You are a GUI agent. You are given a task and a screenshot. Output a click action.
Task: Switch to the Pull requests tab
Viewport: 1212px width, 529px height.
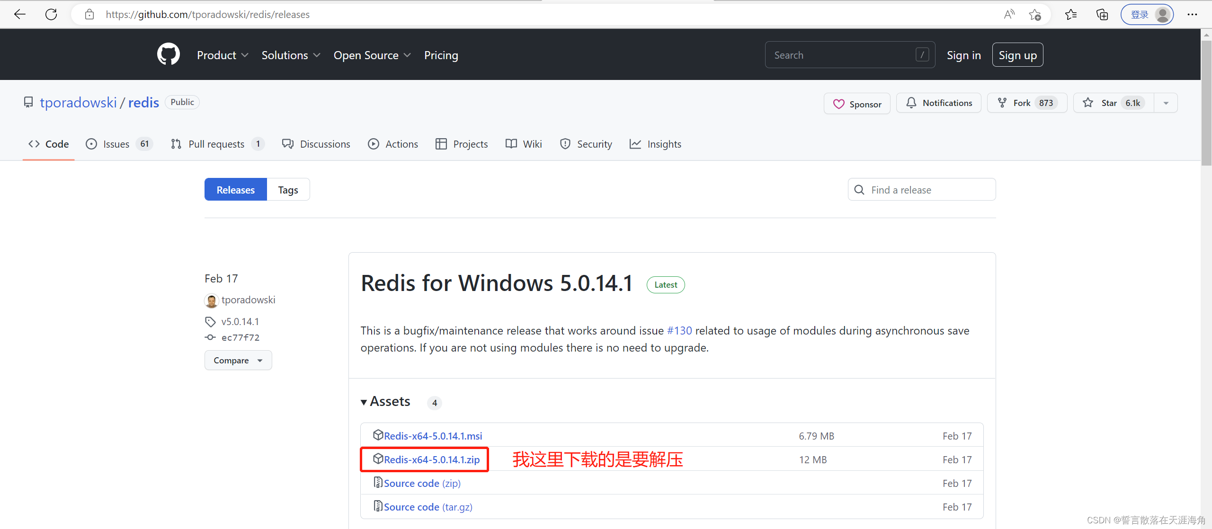coord(217,144)
